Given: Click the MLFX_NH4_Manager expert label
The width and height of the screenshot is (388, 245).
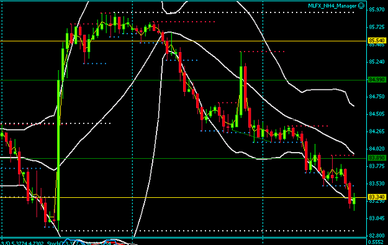Looking at the screenshot, I should (x=332, y=6).
